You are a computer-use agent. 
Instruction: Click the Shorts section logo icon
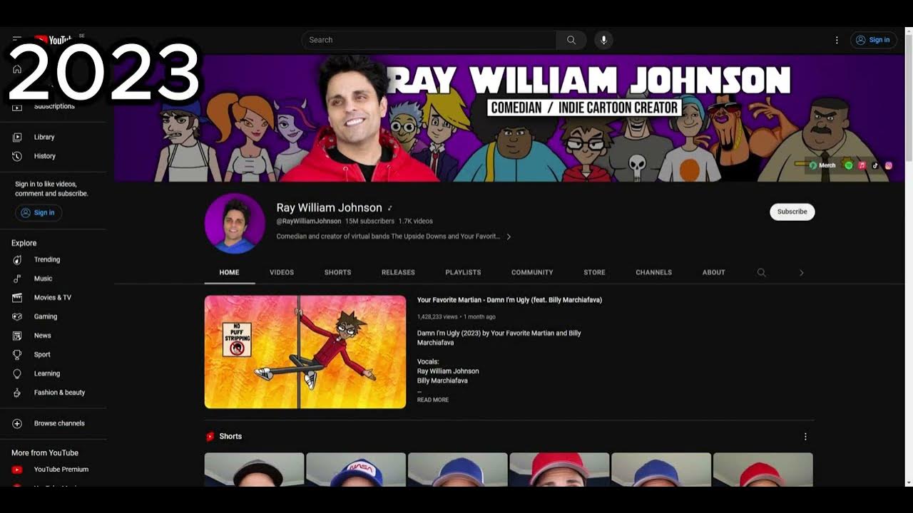click(210, 437)
